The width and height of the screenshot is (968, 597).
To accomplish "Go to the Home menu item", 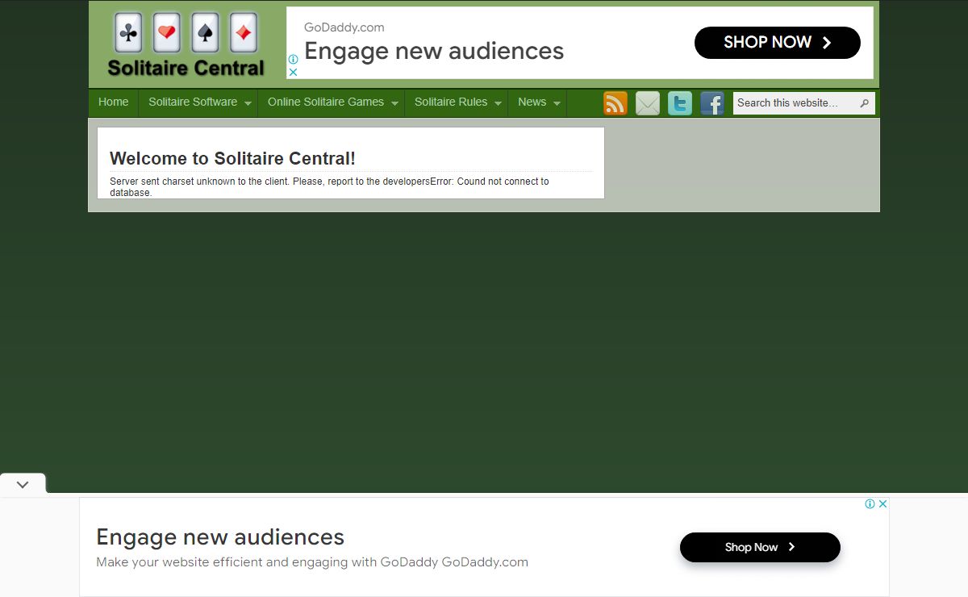I will 113,102.
